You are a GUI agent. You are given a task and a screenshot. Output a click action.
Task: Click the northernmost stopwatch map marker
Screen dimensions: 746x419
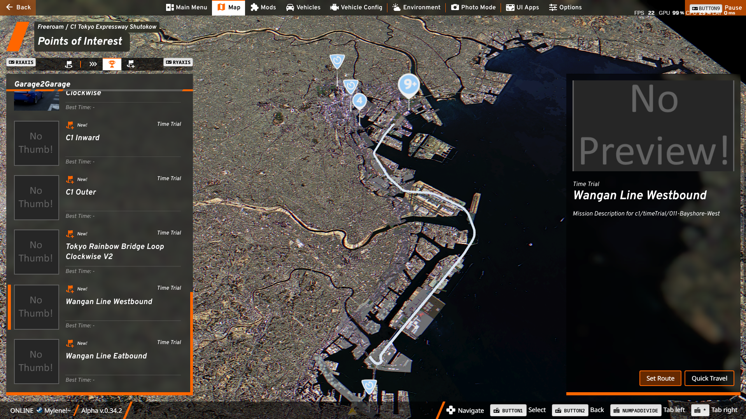(337, 61)
